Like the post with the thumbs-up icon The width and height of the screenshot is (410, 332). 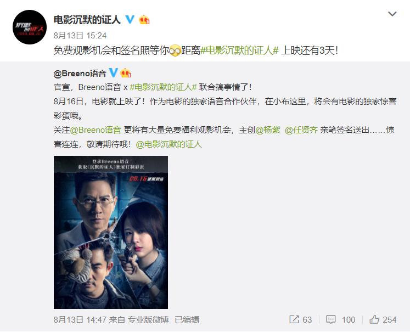374,319
